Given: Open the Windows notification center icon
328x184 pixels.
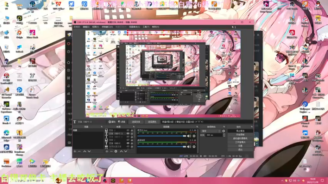Looking at the screenshot, I should pyautogui.click(x=323, y=180).
